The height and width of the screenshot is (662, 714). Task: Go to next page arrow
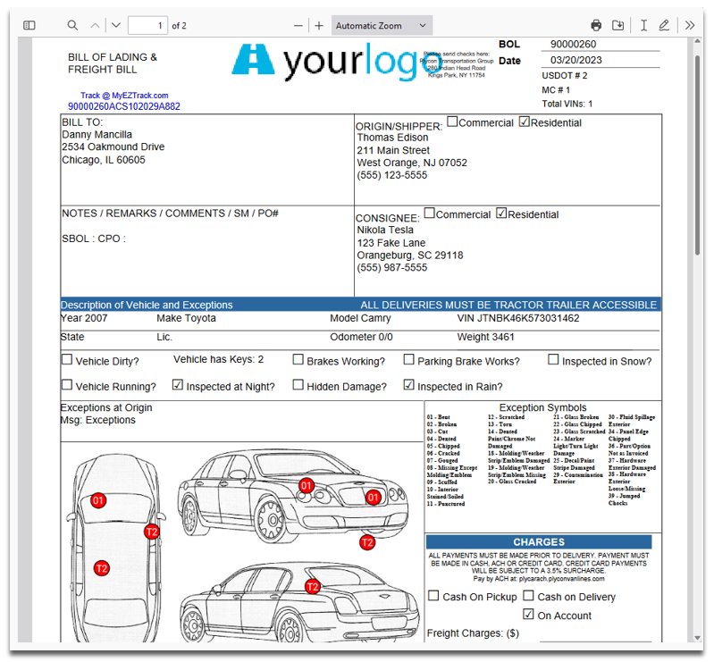click(x=116, y=26)
